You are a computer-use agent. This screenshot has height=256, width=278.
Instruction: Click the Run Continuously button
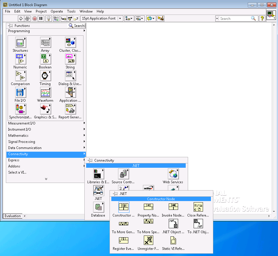[x=27, y=18]
